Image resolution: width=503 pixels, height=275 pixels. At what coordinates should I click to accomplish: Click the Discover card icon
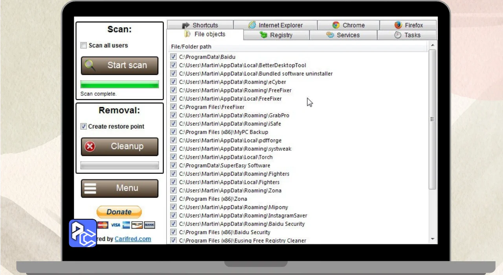[137, 225]
